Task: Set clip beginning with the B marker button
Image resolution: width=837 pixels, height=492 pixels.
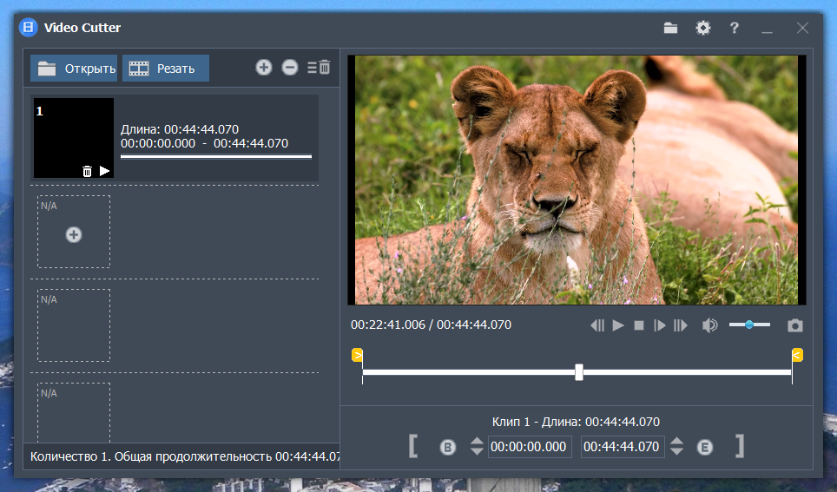Action: pos(448,447)
